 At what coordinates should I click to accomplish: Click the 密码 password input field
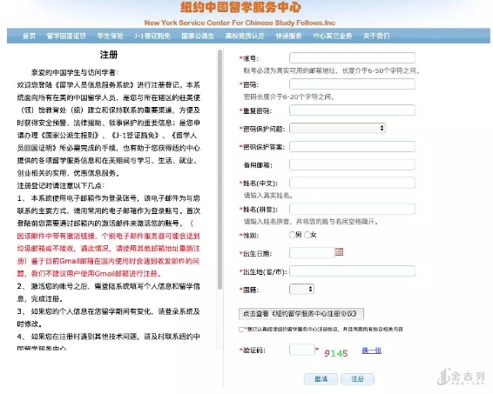pyautogui.click(x=352, y=84)
